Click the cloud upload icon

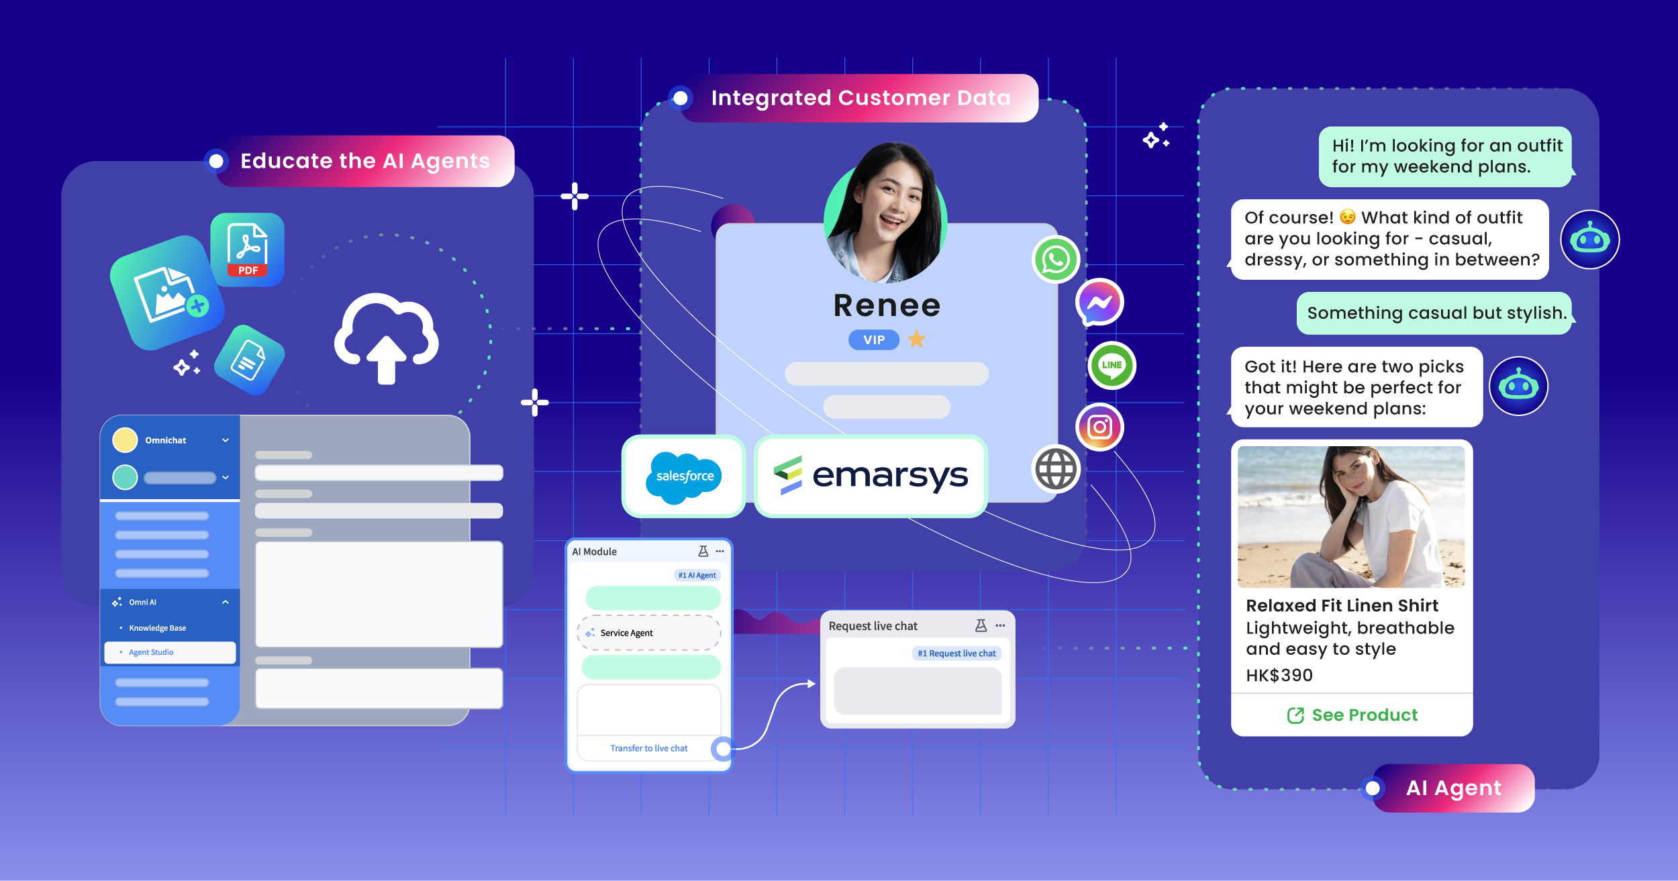pos(386,339)
